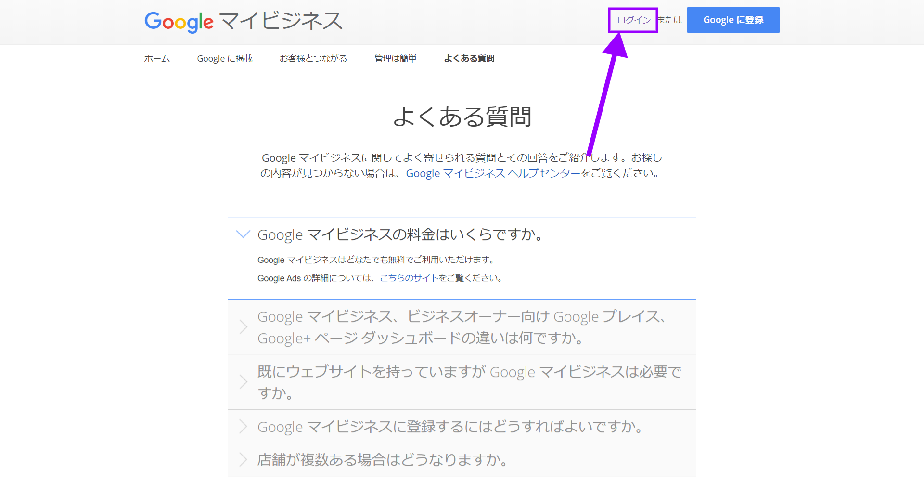The image size is (924, 482).
Task: Expand the 登録するにはどうすれば question chevron
Action: point(243,427)
